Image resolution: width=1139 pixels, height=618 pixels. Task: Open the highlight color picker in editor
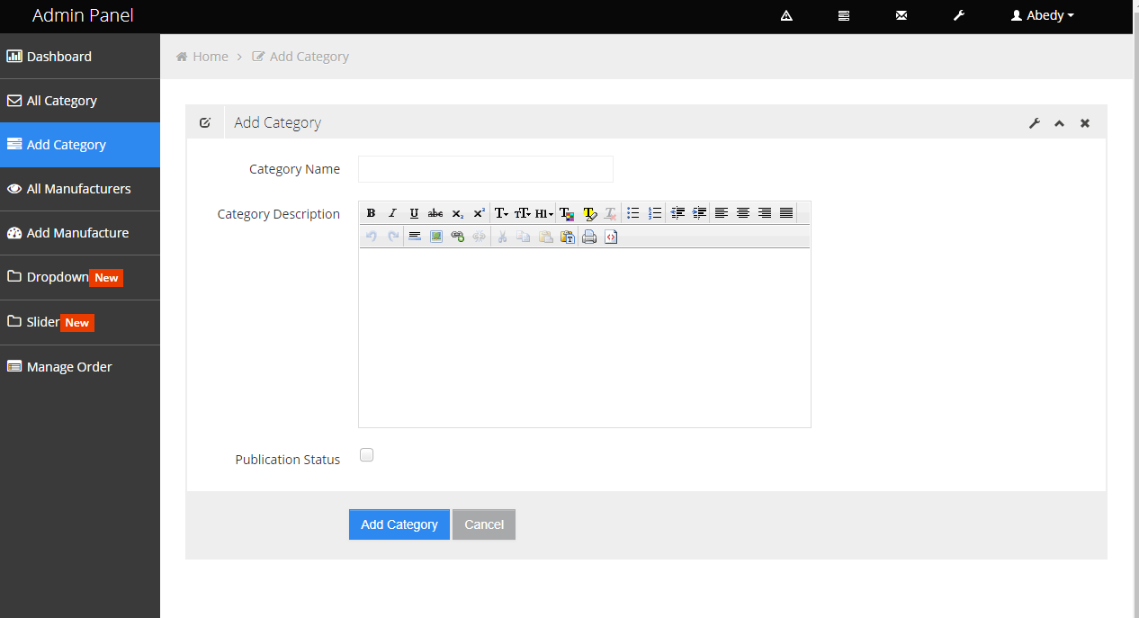point(589,213)
